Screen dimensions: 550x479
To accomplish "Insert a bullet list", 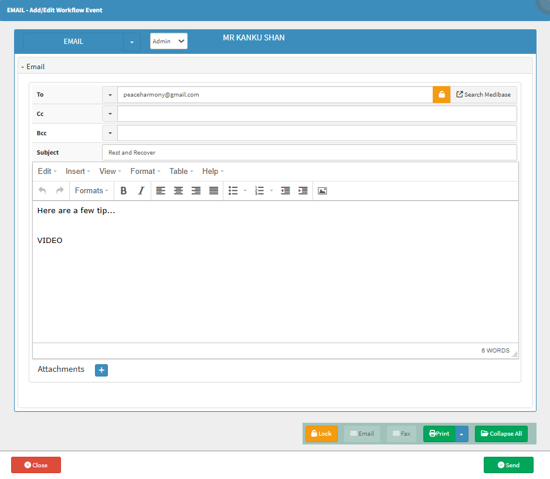I will 233,191.
